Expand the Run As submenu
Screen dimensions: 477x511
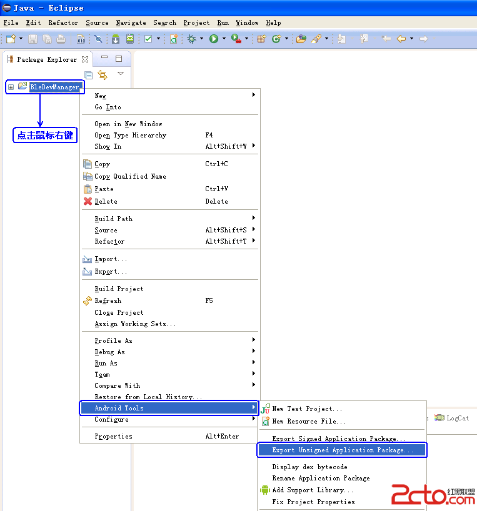coord(169,363)
